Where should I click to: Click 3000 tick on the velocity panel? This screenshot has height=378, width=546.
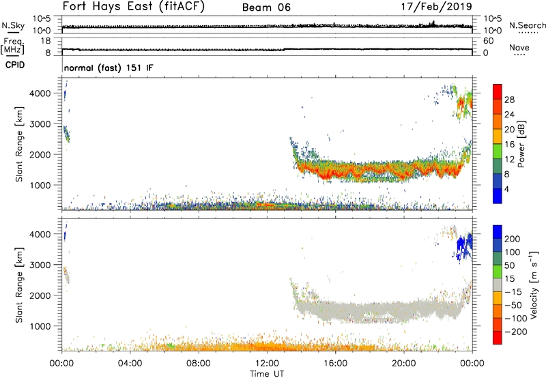(40, 265)
